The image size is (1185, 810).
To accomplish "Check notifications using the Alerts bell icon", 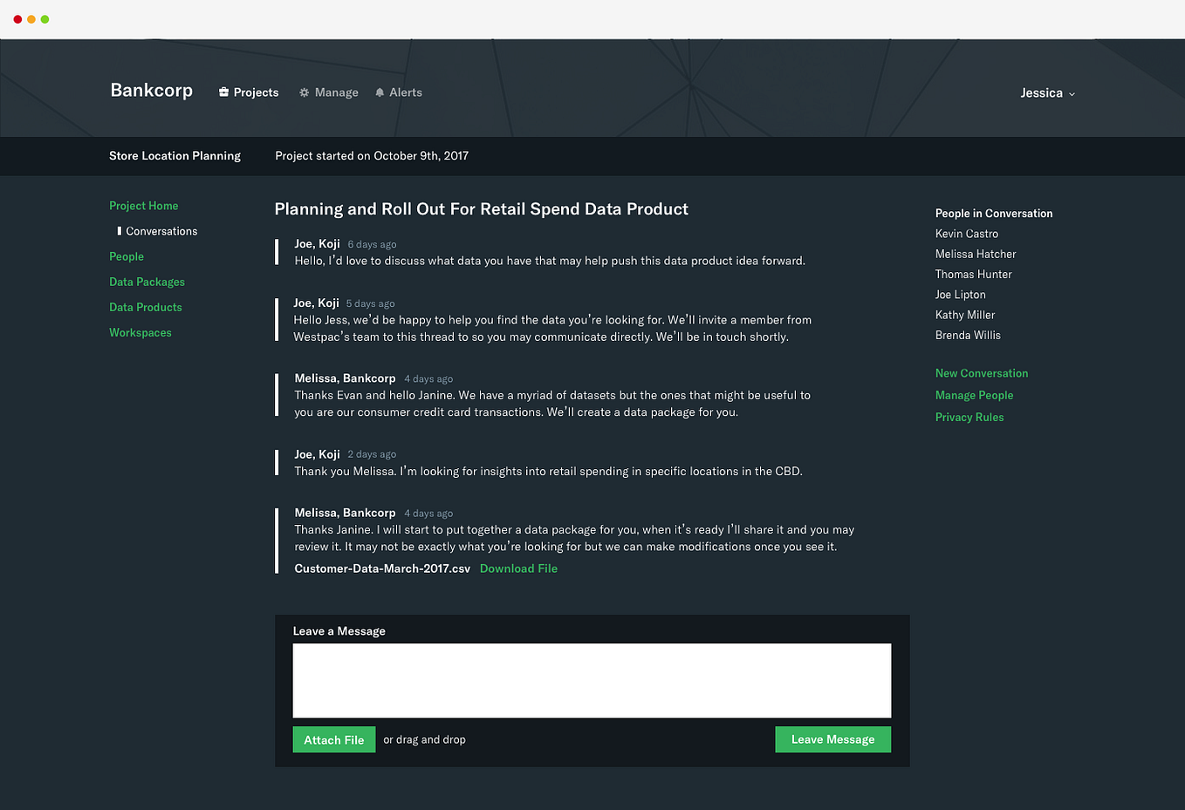I will pos(379,92).
